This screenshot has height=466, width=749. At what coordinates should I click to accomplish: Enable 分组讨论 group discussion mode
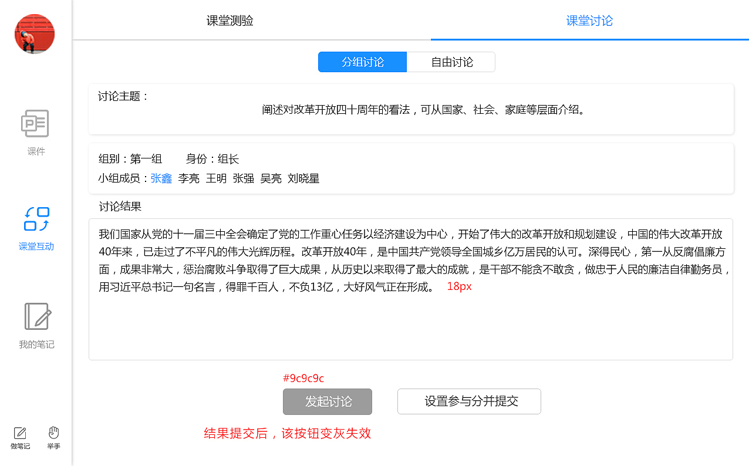coord(362,62)
